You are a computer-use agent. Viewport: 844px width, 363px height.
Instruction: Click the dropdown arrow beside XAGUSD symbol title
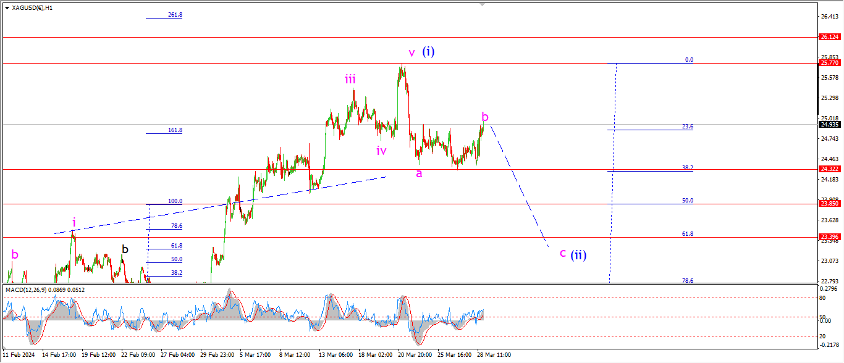pos(7,8)
